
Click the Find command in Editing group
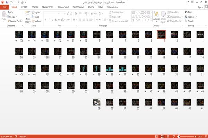pyautogui.click(x=188, y=12)
